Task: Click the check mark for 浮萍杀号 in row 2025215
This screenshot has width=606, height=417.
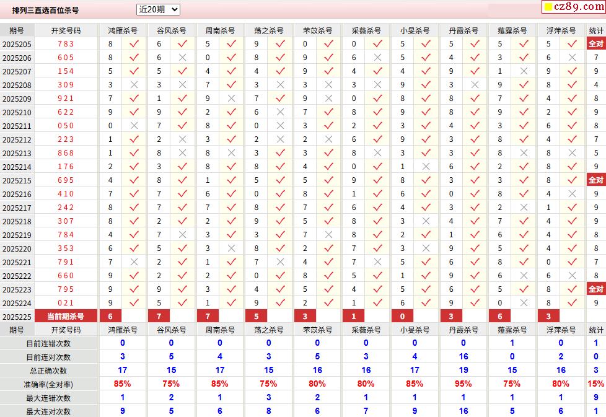Action: point(573,180)
